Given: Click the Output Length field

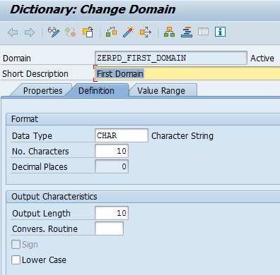Looking at the screenshot, I should [112, 213].
